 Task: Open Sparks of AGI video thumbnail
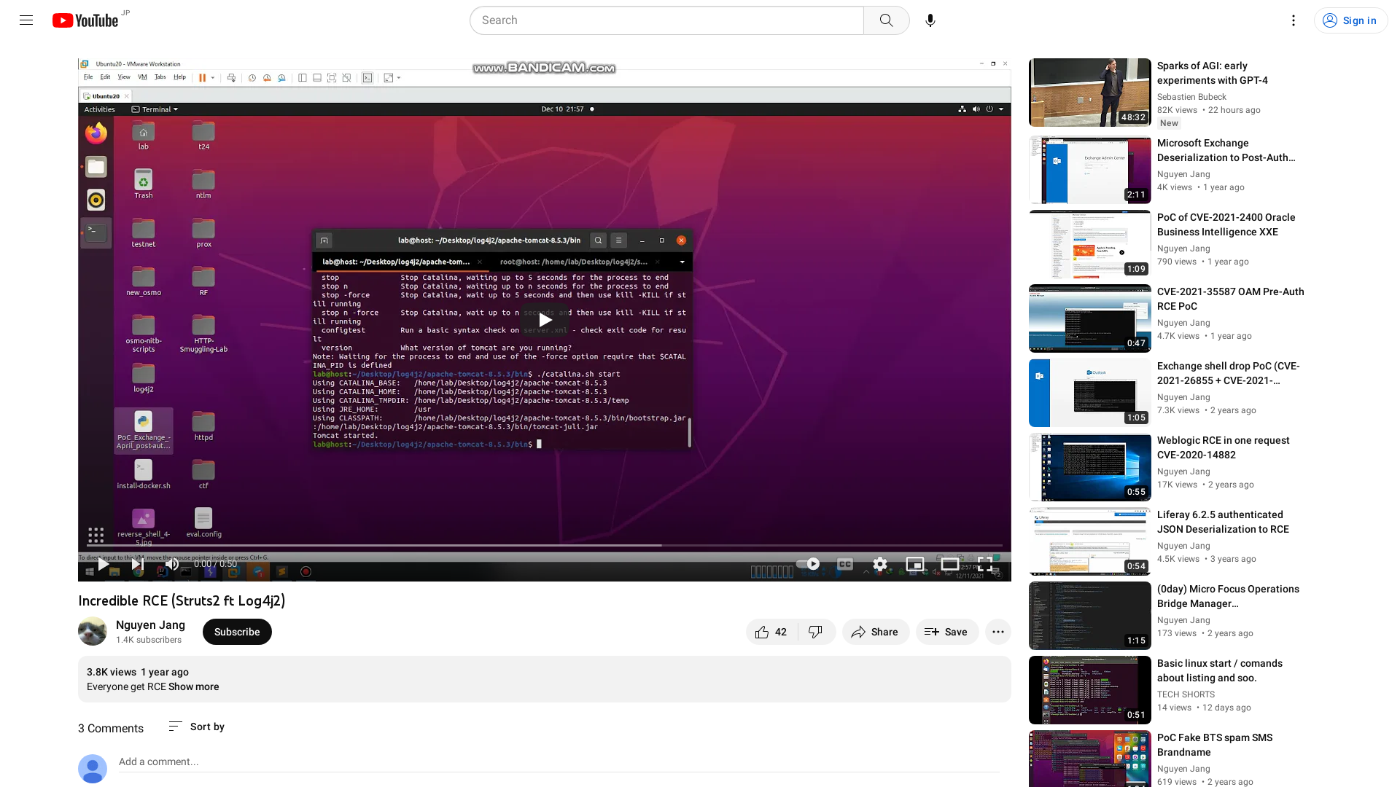click(x=1089, y=93)
